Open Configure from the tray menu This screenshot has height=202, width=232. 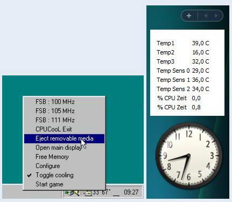coord(64,166)
